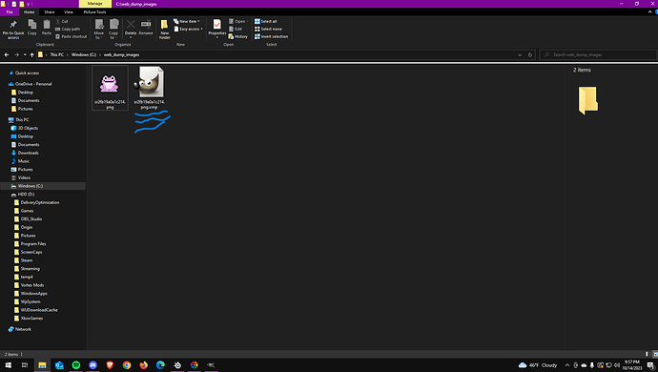Viewport: 658px width, 372px height.
Task: Open Spotify from the taskbar
Action: [76, 365]
